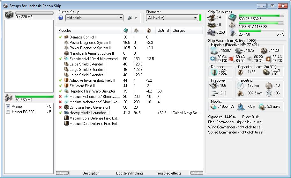Click the CPU resource icon
Screen dimensions: 291x178
point(232,17)
